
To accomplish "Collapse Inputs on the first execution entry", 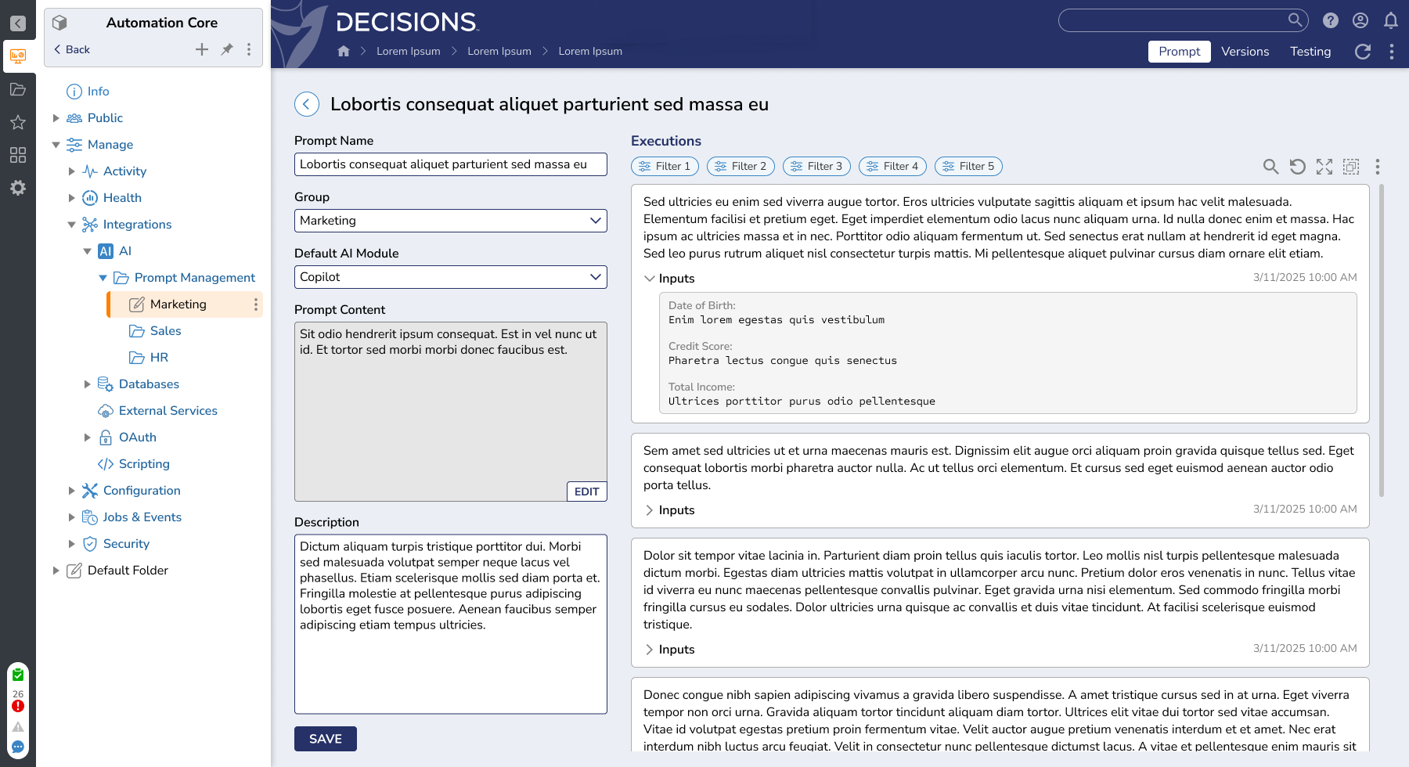I will [x=650, y=278].
